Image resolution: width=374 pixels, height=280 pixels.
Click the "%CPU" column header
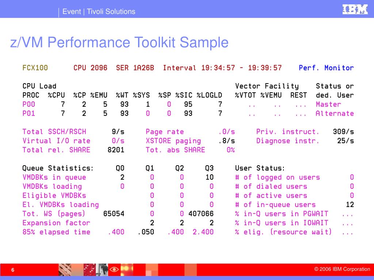coord(56,95)
